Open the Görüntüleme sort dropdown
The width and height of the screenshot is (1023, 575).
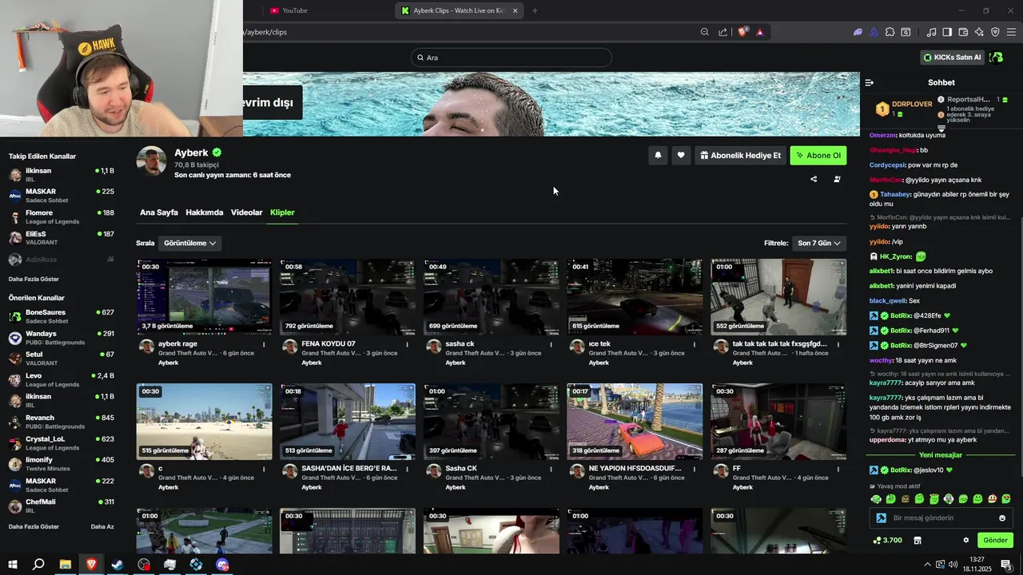coord(189,243)
